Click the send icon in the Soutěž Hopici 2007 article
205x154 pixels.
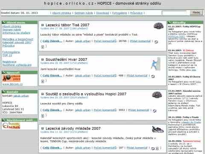[x=155, y=111]
